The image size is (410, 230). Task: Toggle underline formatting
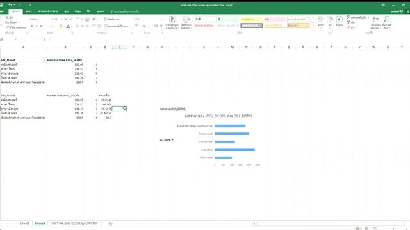click(x=41, y=26)
